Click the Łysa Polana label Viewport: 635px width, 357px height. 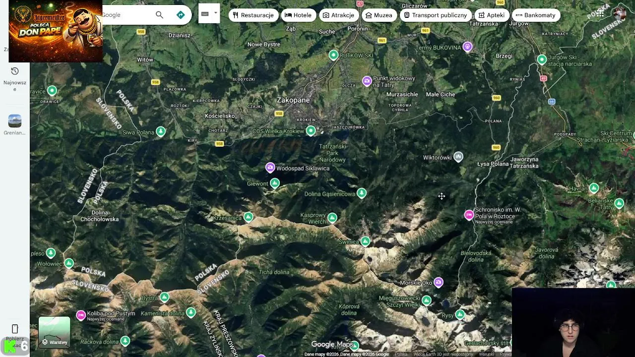click(493, 164)
